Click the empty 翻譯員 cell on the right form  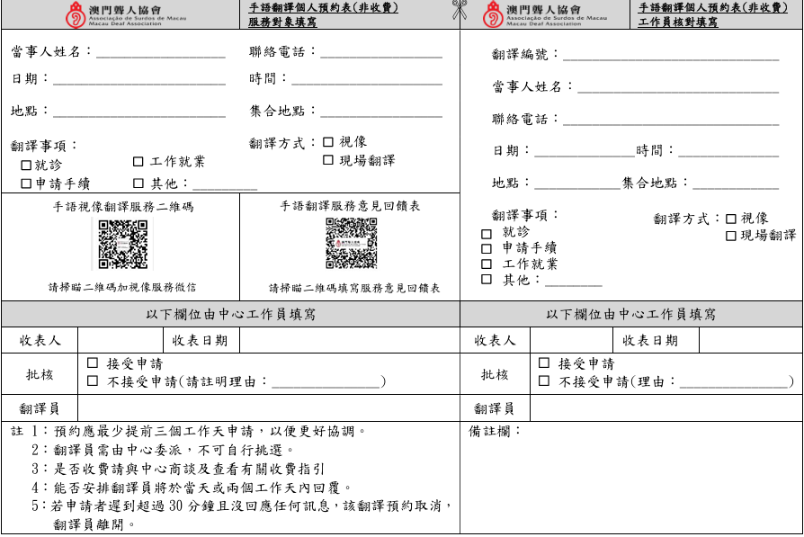click(666, 408)
